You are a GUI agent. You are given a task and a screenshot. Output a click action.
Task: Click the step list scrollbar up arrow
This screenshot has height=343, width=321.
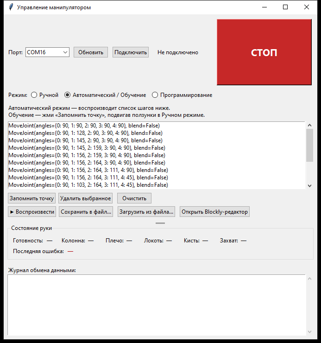309,125
